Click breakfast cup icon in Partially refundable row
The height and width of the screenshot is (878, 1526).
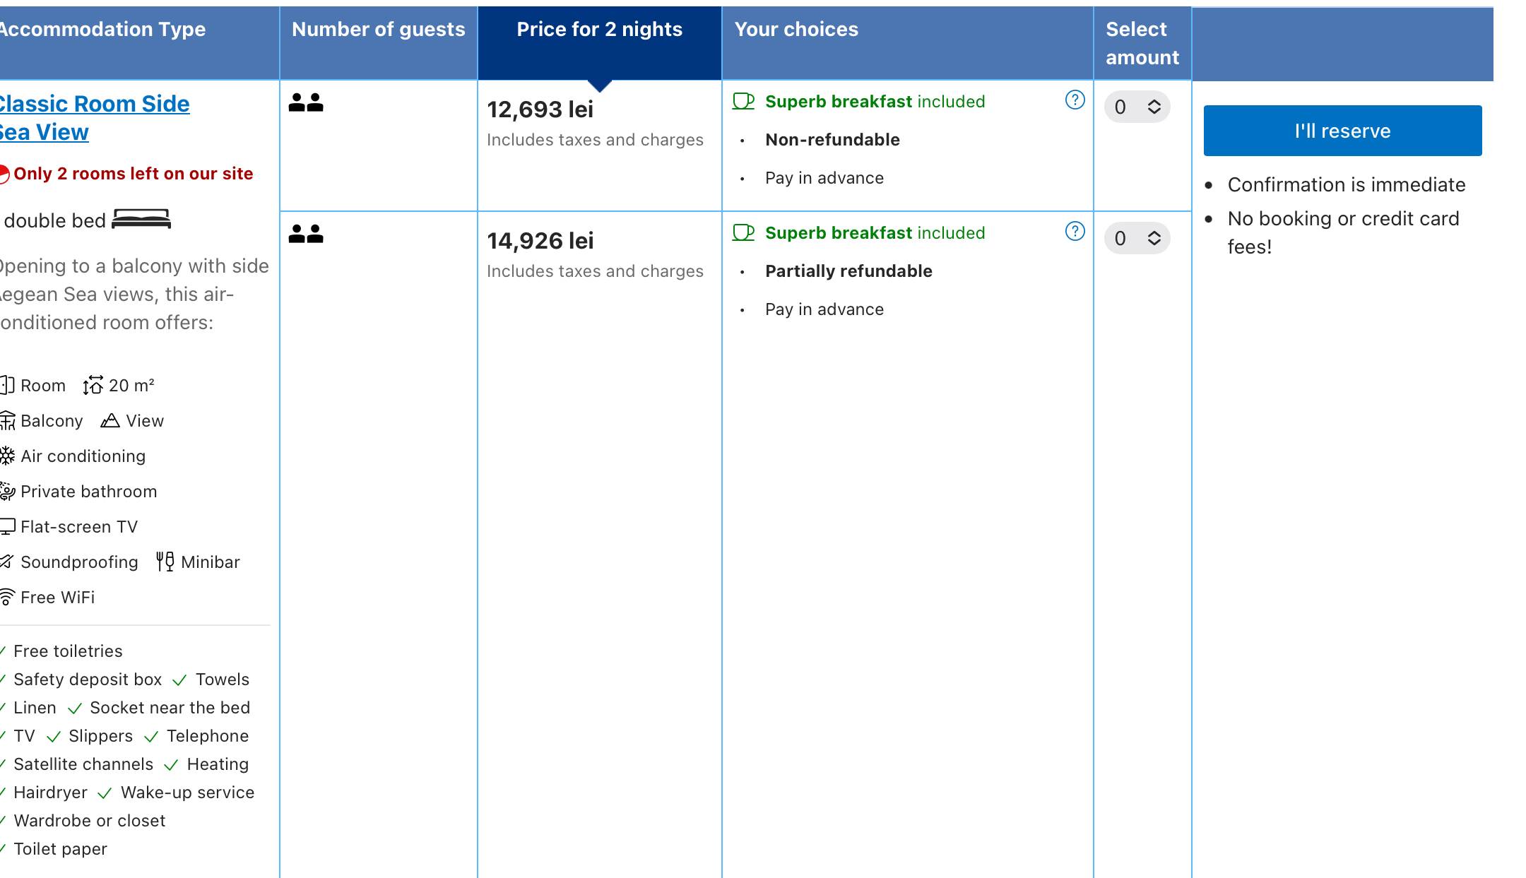(743, 233)
